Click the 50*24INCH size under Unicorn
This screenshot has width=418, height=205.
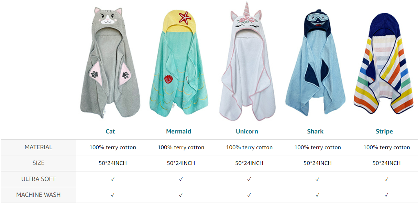[x=249, y=163]
